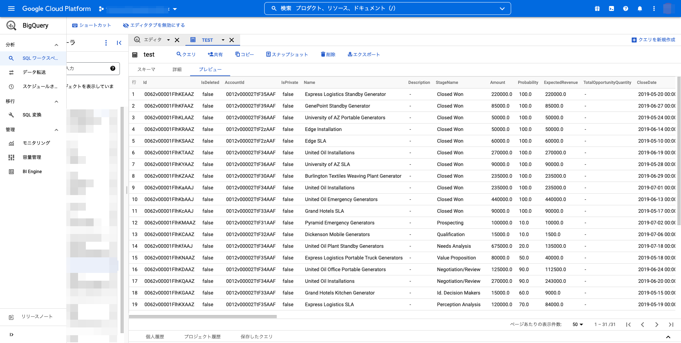The image size is (681, 343).
Task: Go to the first page of results
Action: coord(628,325)
